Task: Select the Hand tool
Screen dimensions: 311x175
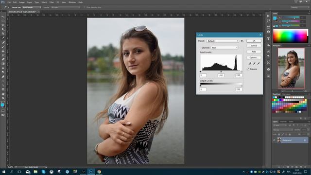Action: tap(3, 94)
